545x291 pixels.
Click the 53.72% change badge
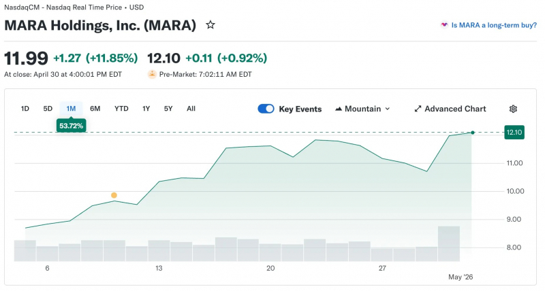tap(71, 126)
